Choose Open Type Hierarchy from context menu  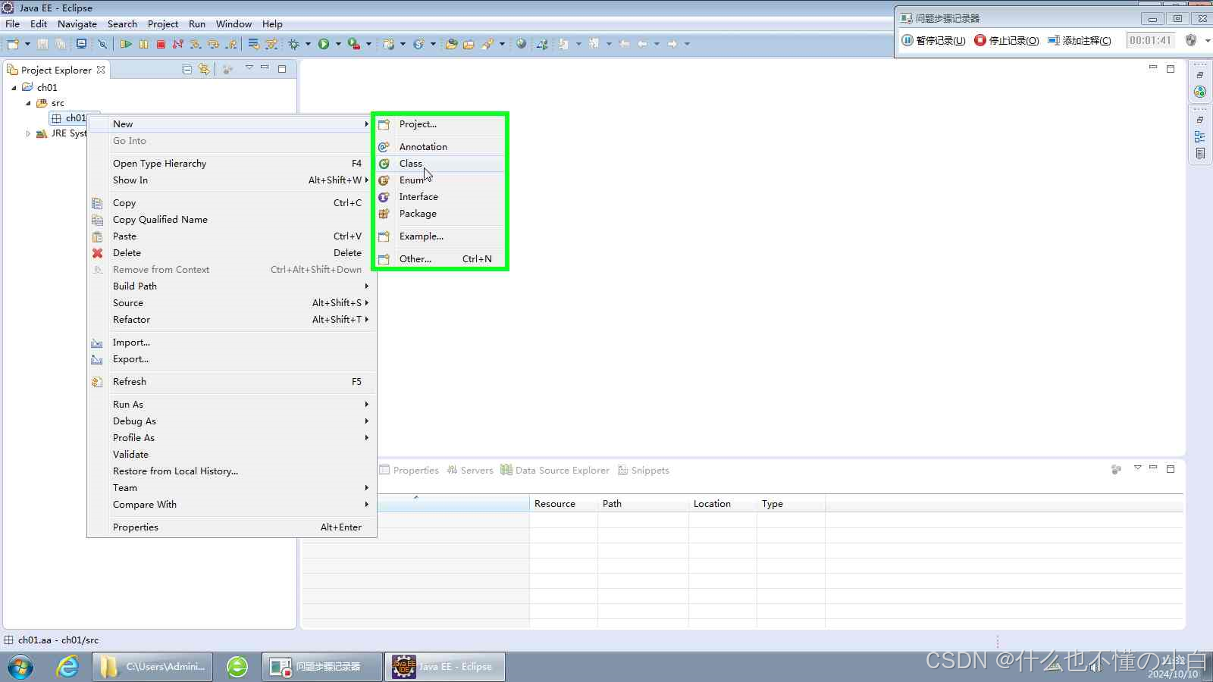(232, 164)
